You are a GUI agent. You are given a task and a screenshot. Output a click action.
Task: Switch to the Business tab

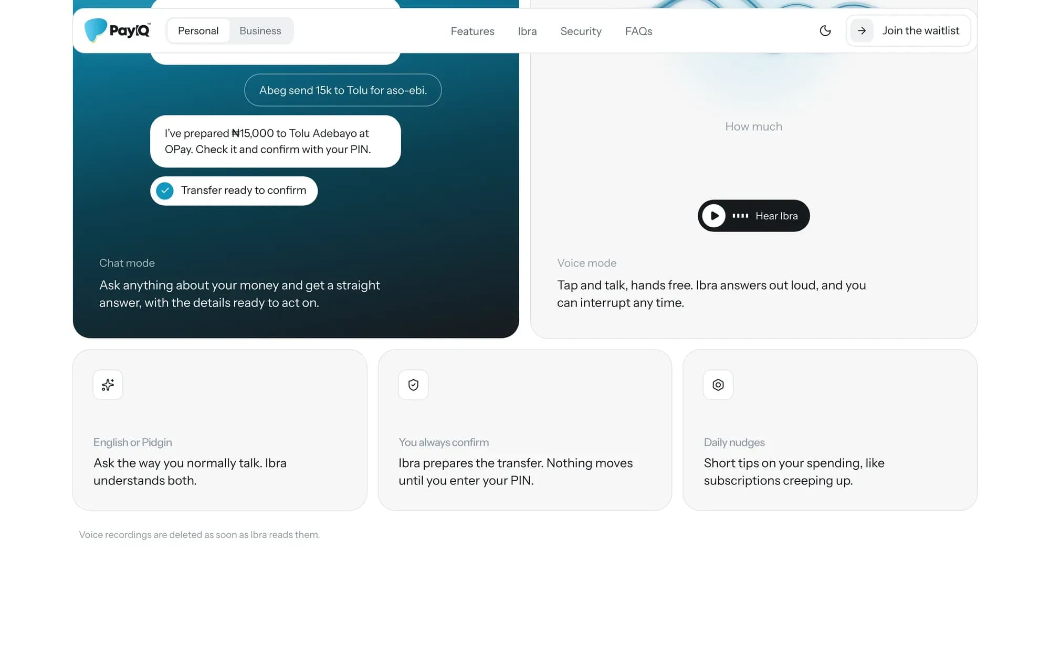coord(260,31)
